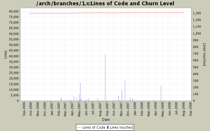Click the Aug-2008 date label
This screenshot has width=210, height=131.
(183, 109)
